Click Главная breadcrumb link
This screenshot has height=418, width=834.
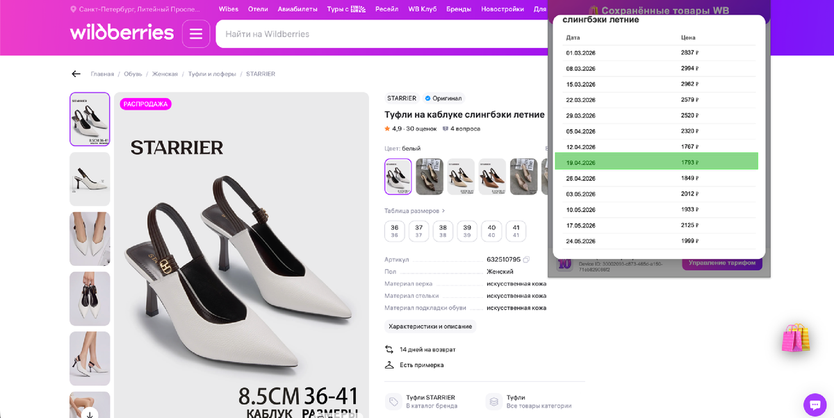(x=102, y=74)
